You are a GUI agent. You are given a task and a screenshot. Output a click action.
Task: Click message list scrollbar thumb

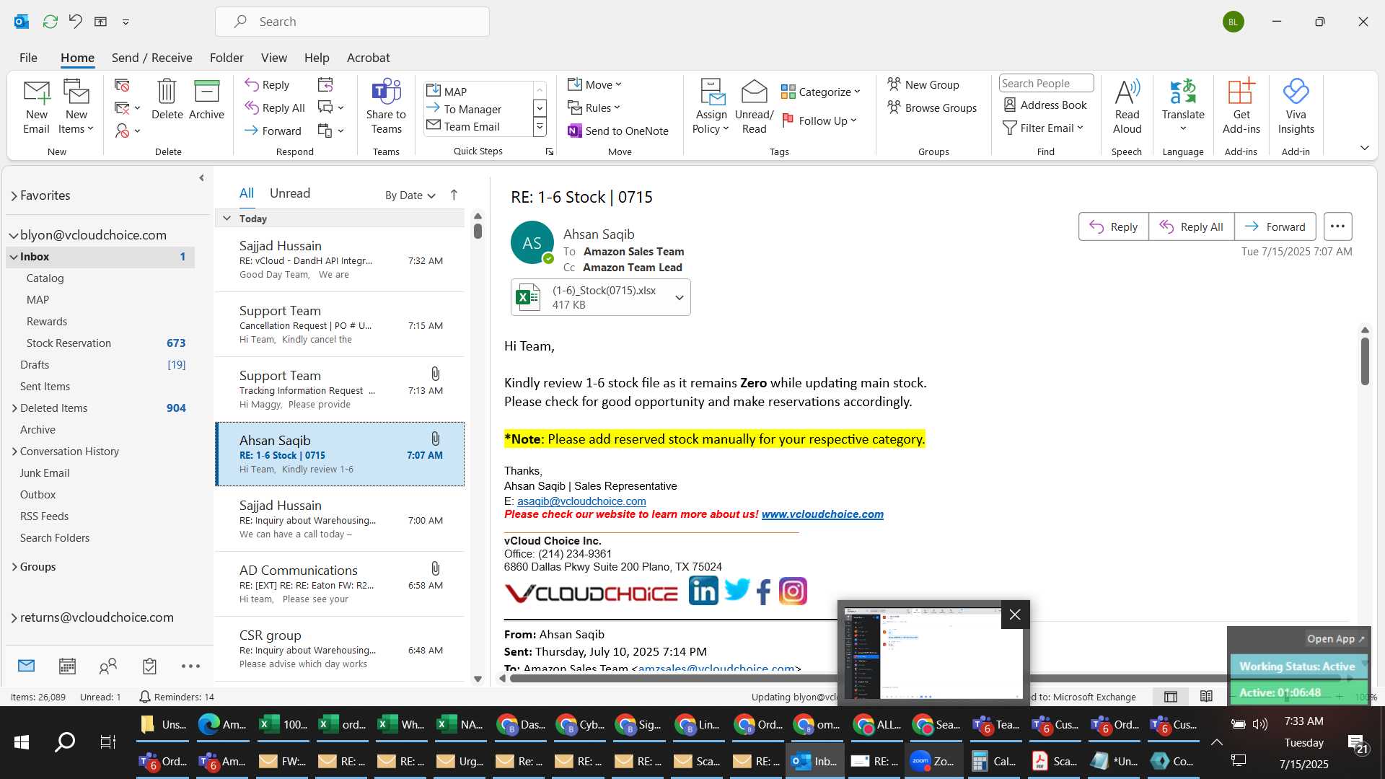coord(478,231)
